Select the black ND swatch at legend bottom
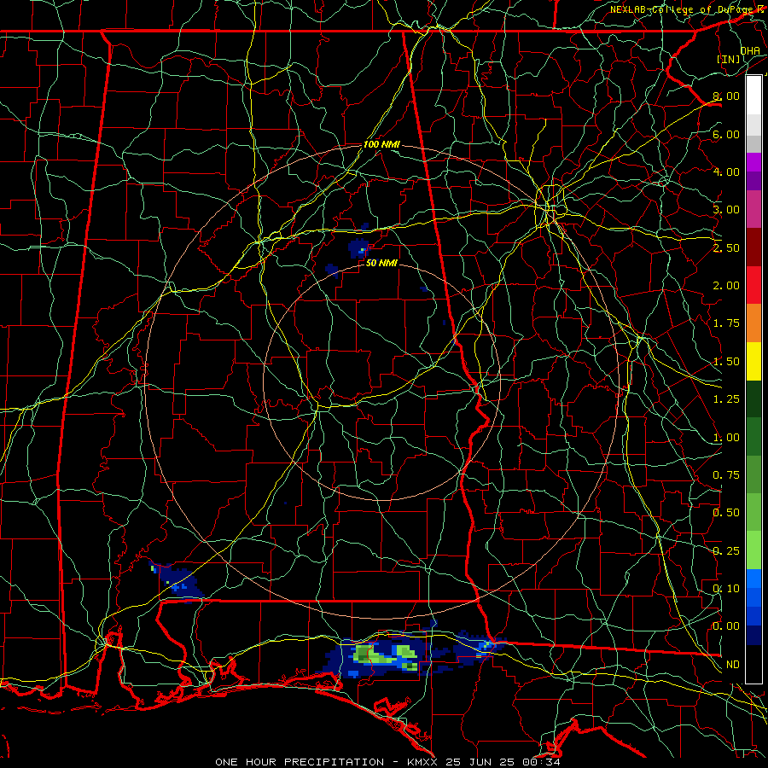Image resolution: width=768 pixels, height=768 pixels. coord(753,664)
